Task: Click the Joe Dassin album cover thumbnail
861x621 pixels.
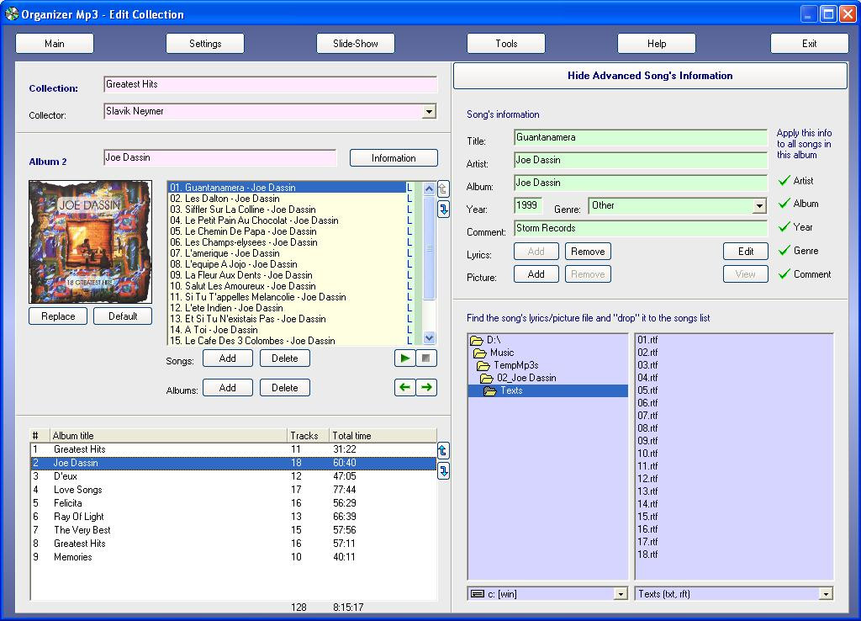Action: (x=90, y=241)
